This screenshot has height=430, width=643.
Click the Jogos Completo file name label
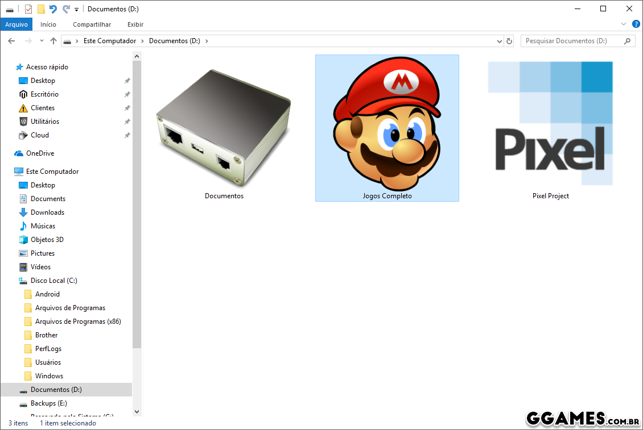point(387,196)
